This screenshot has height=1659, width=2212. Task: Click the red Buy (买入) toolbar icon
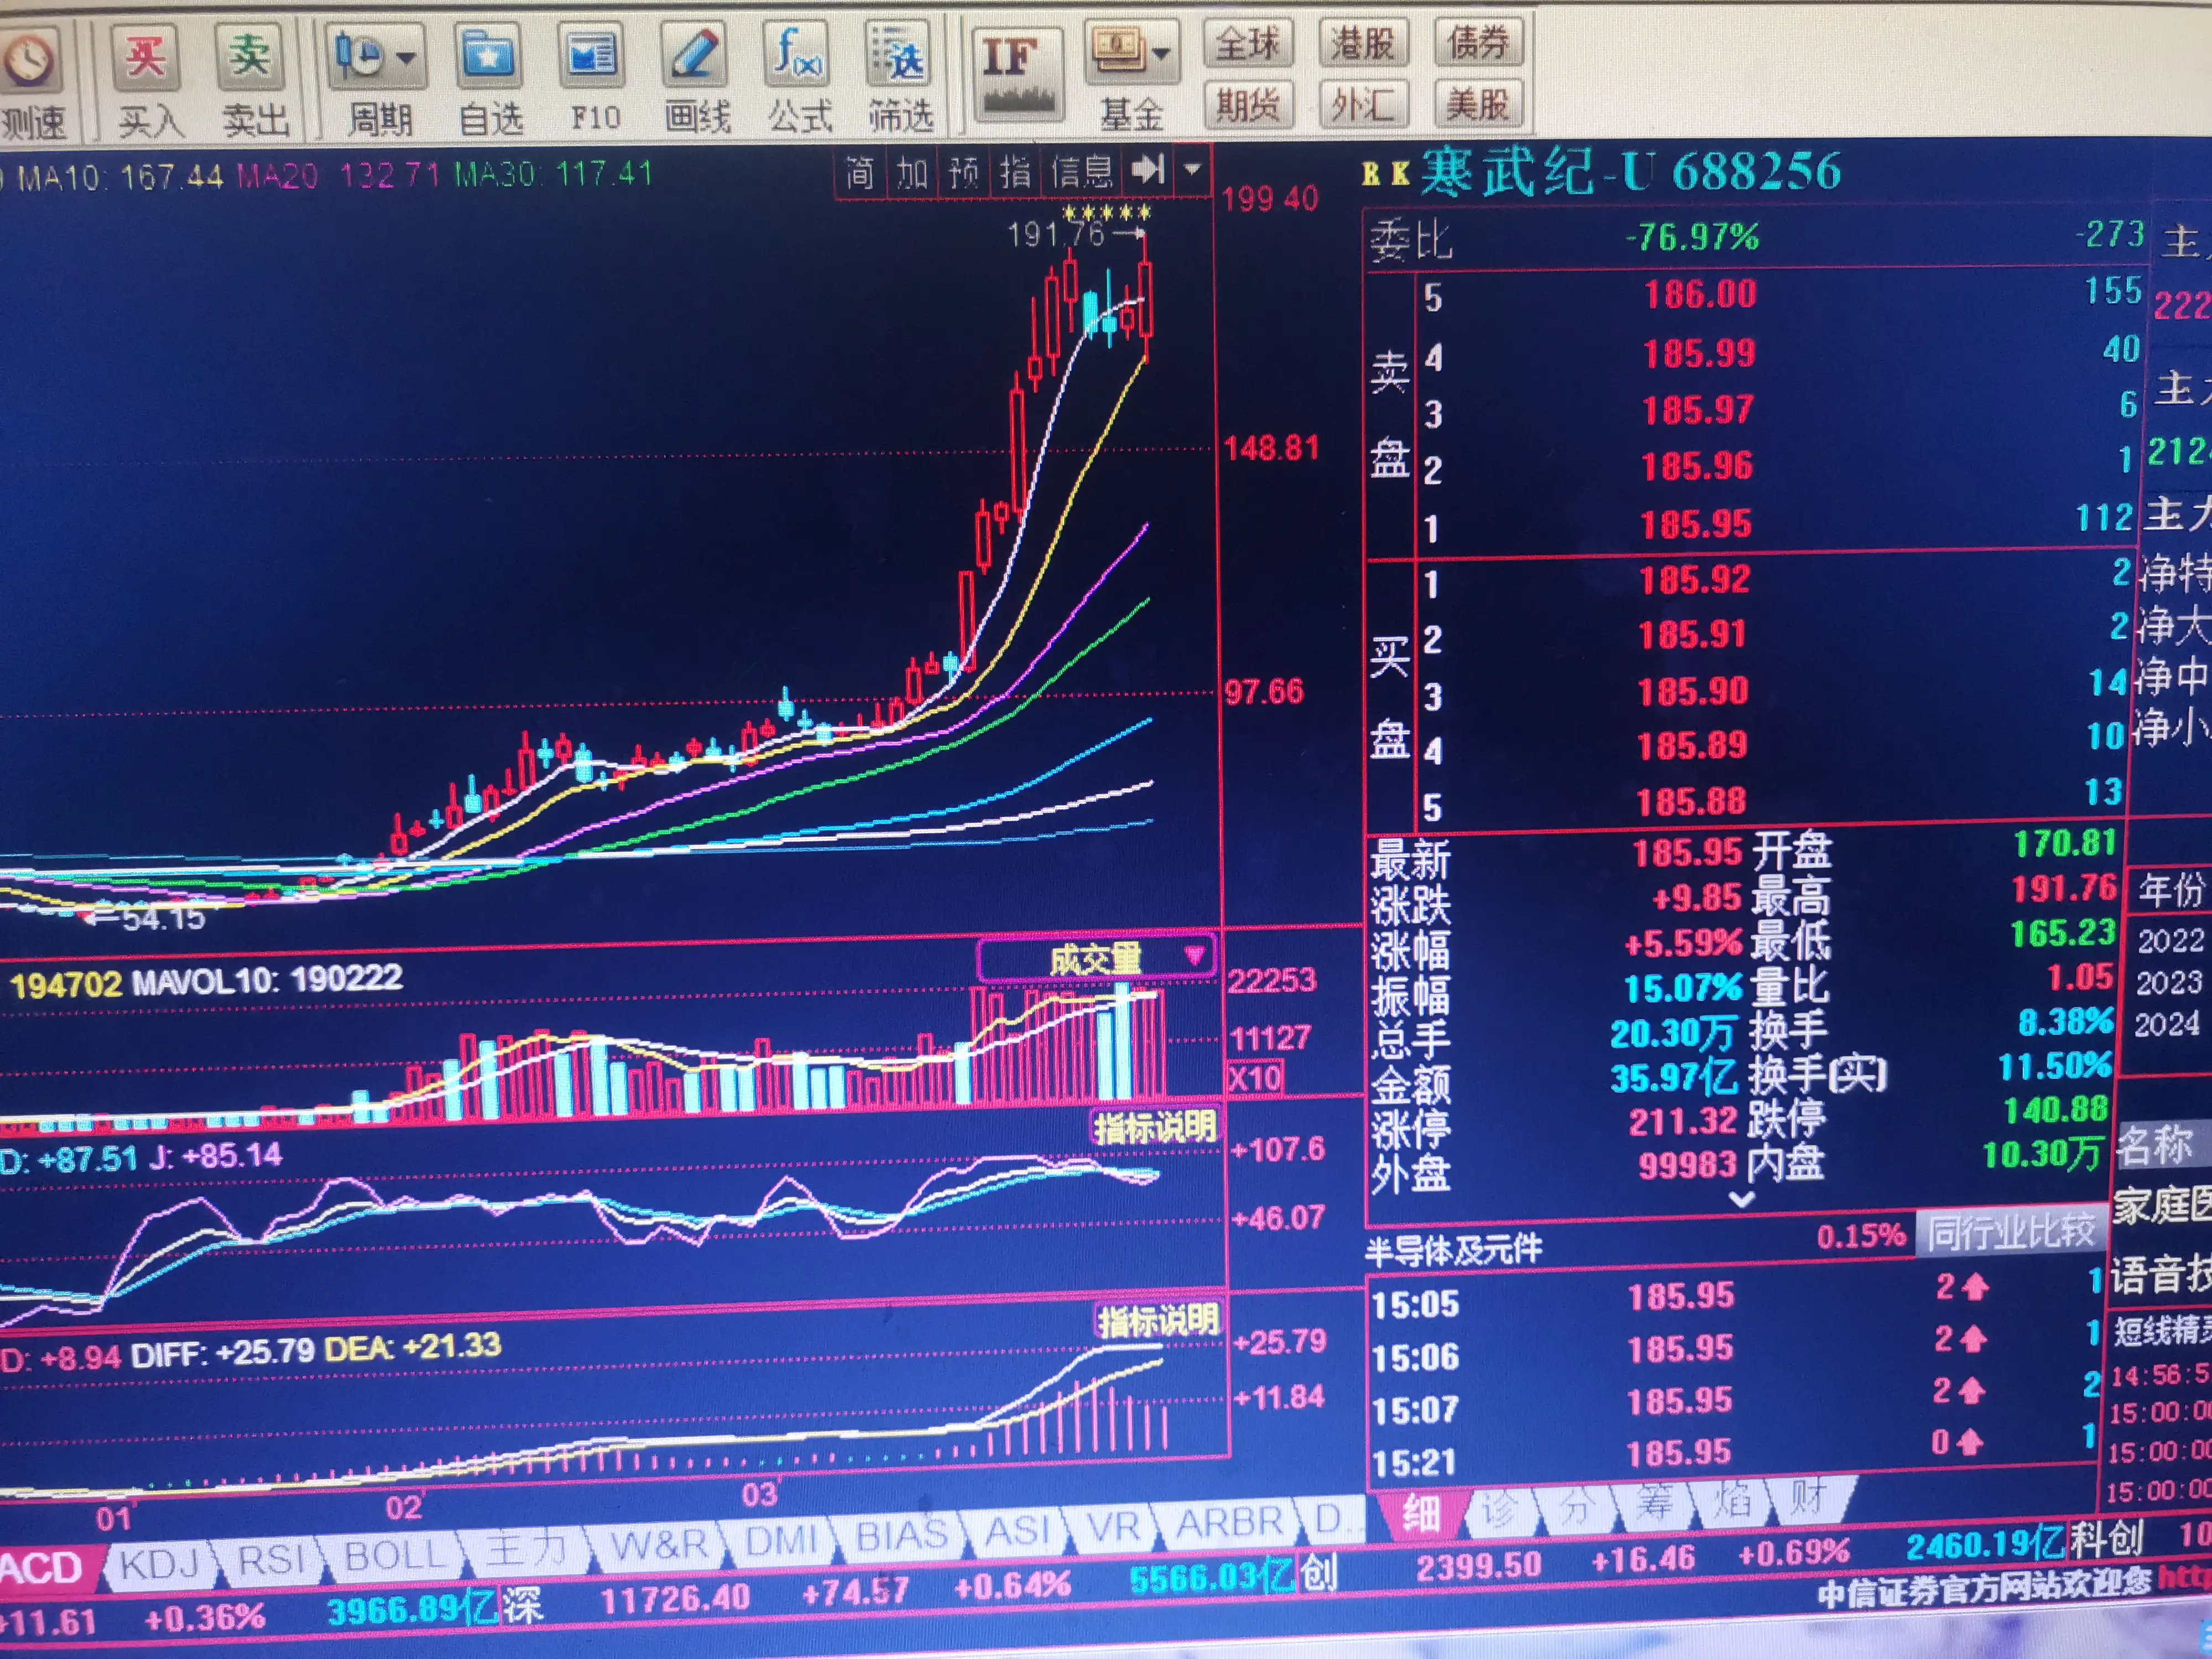pyautogui.click(x=145, y=58)
